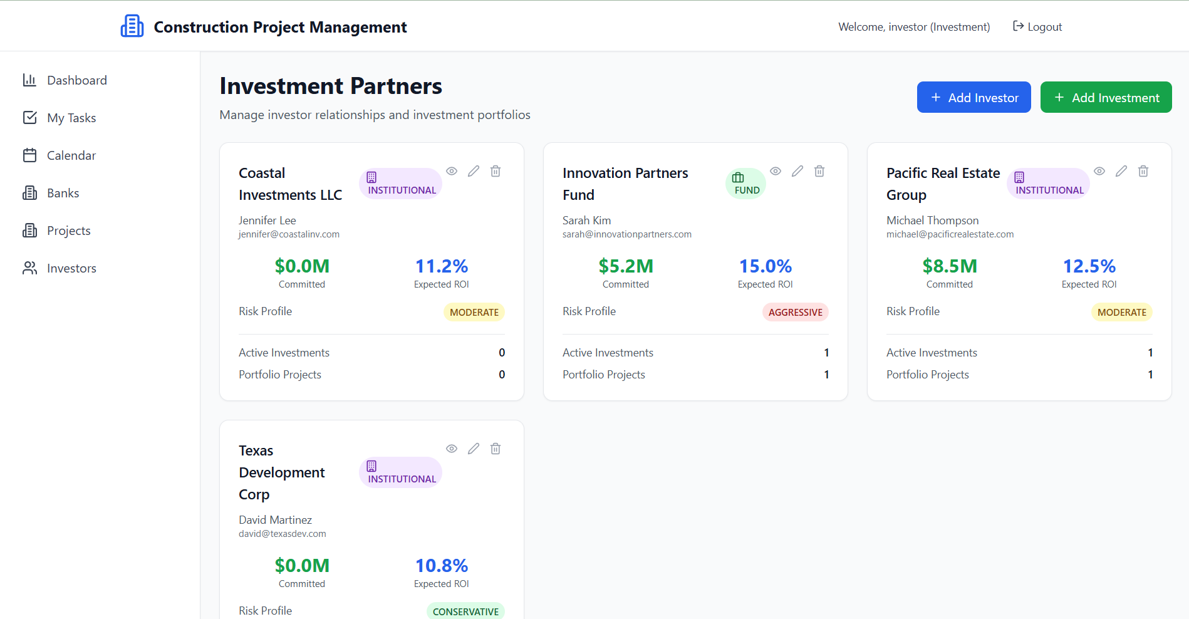View Pacific Real Estate Group eye icon
Viewport: 1189px width, 619px height.
[1099, 171]
